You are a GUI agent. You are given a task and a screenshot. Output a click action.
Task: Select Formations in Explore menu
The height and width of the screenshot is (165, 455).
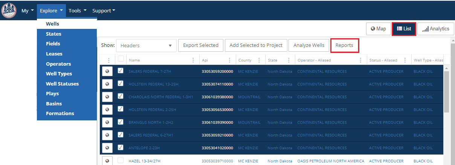67,113
